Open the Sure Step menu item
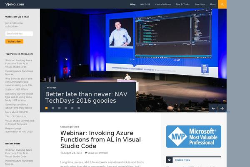The width and height of the screenshot is (250, 167). (x=200, y=4)
